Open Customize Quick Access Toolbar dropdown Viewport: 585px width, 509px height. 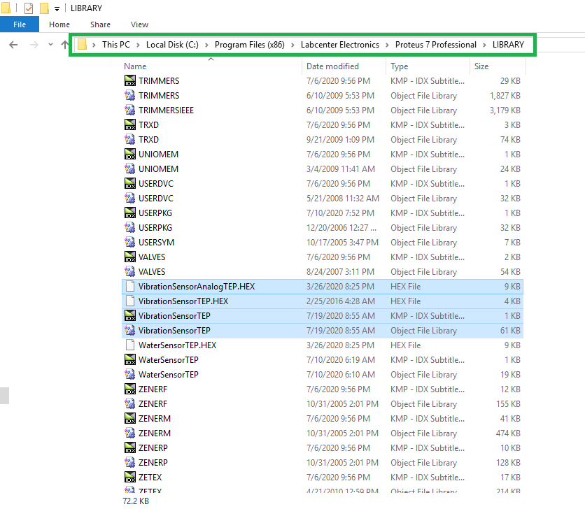[x=57, y=8]
